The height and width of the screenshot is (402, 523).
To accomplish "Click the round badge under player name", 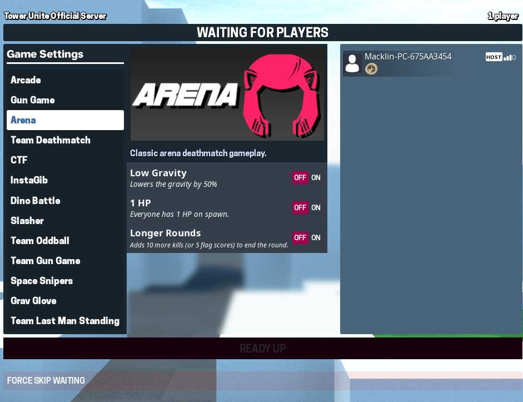I will [x=371, y=69].
